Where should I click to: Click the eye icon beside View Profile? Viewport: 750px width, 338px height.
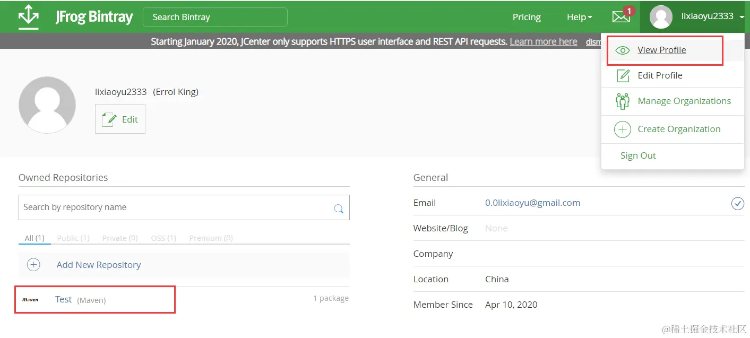623,50
